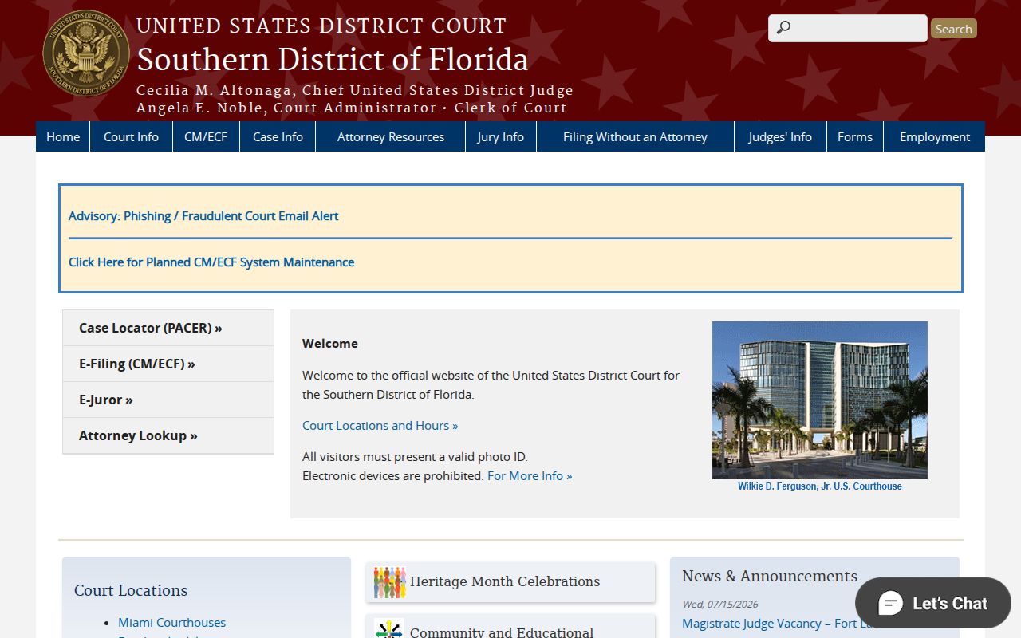
Task: Open the Attorney Resources menu
Action: [x=391, y=136]
